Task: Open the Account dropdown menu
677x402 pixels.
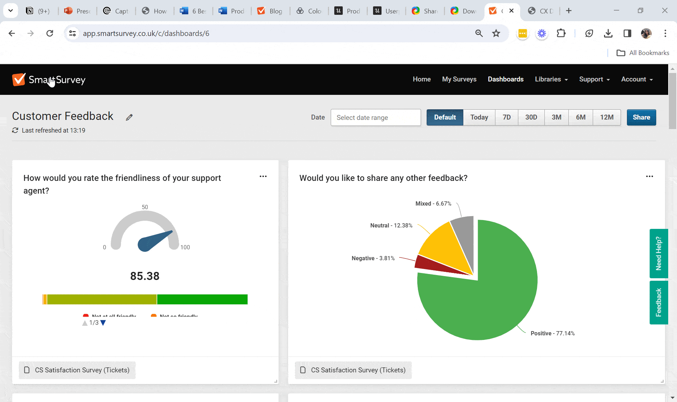Action: coord(637,79)
